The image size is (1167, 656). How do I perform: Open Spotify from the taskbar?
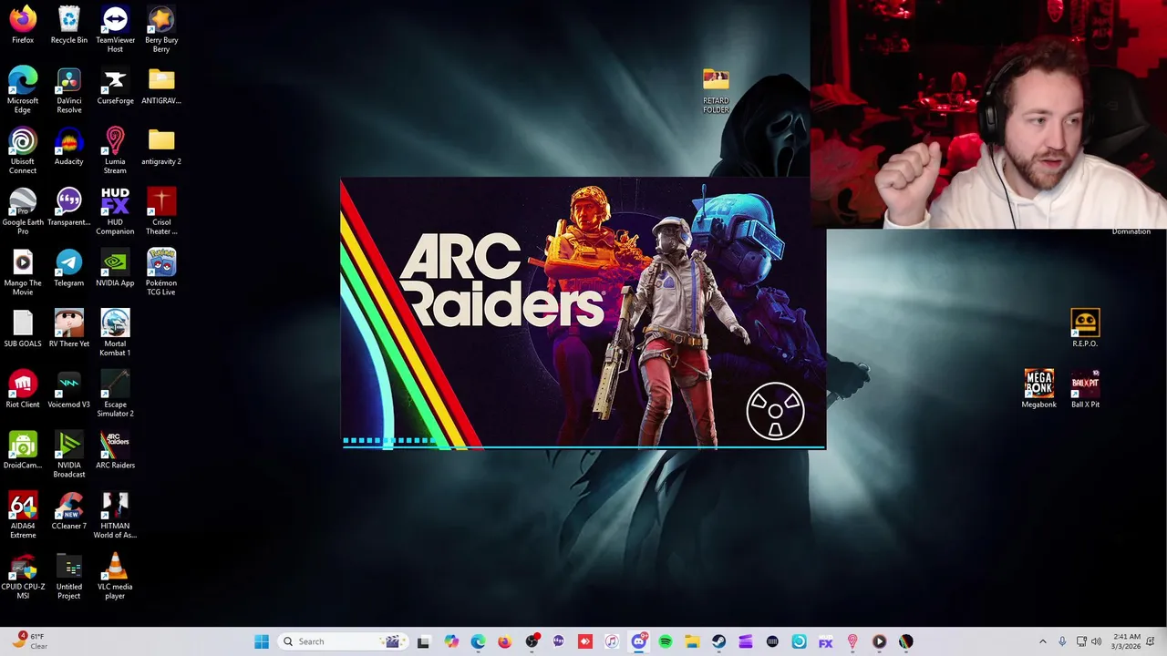pyautogui.click(x=666, y=641)
